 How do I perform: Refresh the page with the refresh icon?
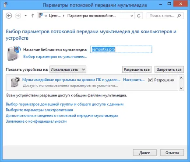coord(139,16)
